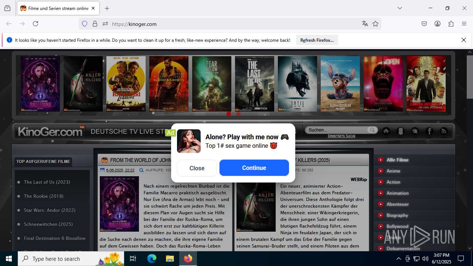Continue on the ad popup
Viewport: 473px width, 266px height.
coord(254,168)
